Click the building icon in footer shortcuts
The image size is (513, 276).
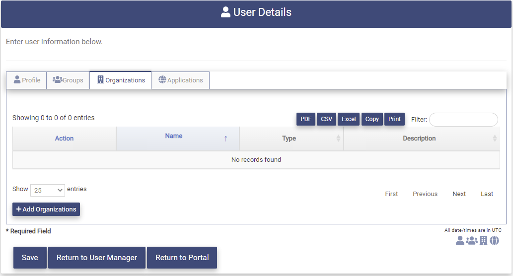[x=483, y=241]
